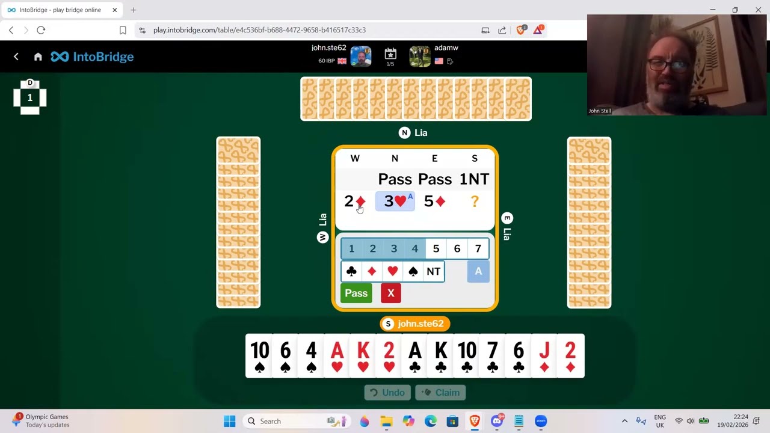Choose the hearts suit for bid
The width and height of the screenshot is (770, 433).
(x=392, y=271)
